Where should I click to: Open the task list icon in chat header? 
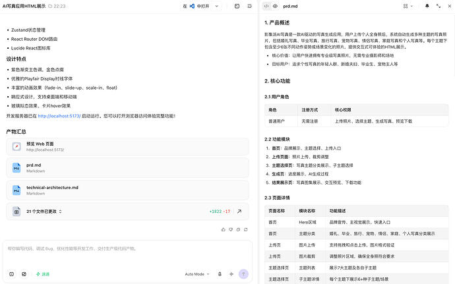pos(249,6)
